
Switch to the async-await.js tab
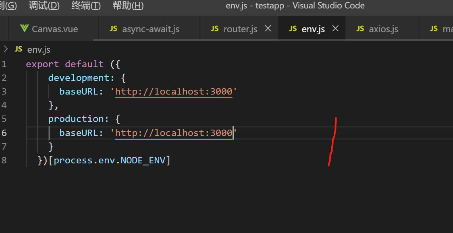[150, 29]
